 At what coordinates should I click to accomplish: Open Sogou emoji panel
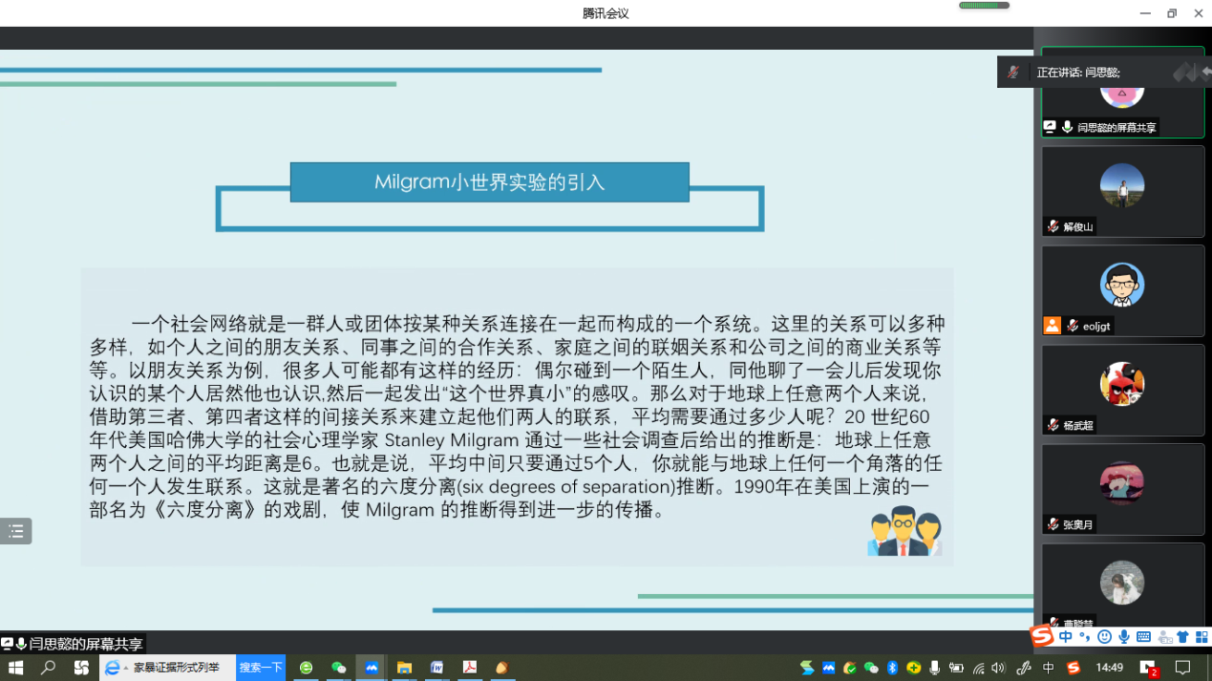pyautogui.click(x=1104, y=637)
